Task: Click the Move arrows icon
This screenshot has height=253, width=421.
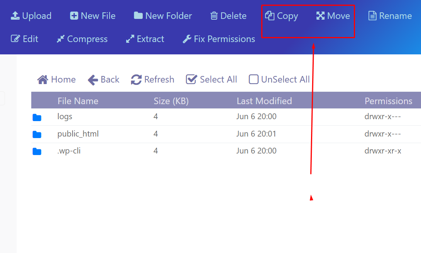Action: coord(320,16)
